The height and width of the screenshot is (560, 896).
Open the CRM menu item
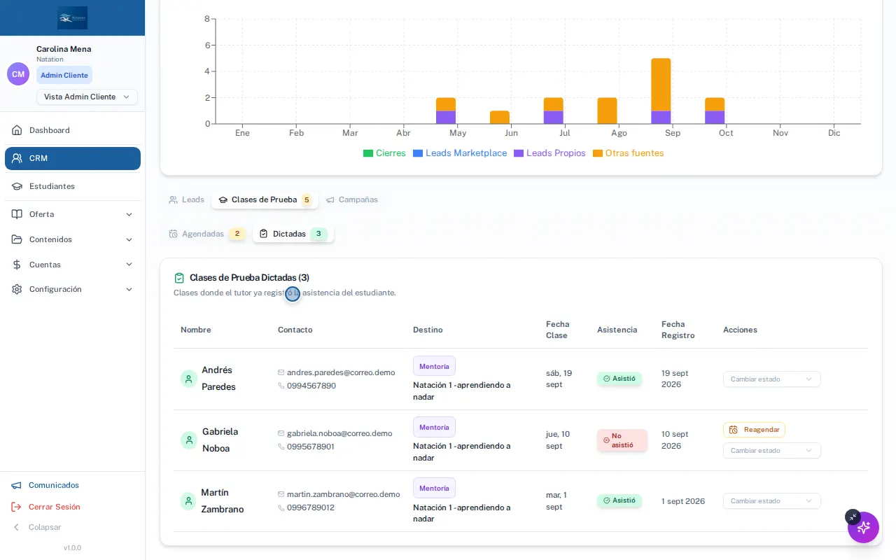click(73, 158)
